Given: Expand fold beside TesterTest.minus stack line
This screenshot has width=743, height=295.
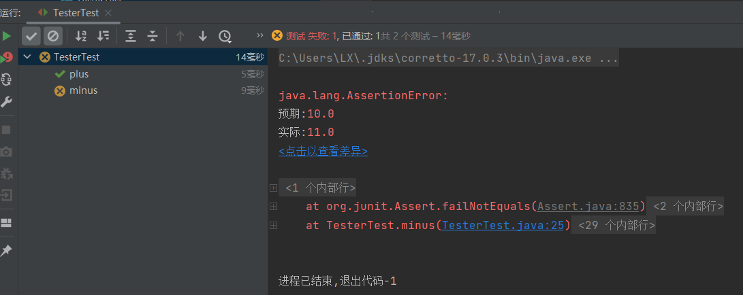Looking at the screenshot, I should tap(273, 226).
